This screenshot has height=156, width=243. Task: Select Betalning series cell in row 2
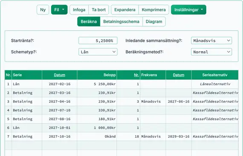click(27, 93)
